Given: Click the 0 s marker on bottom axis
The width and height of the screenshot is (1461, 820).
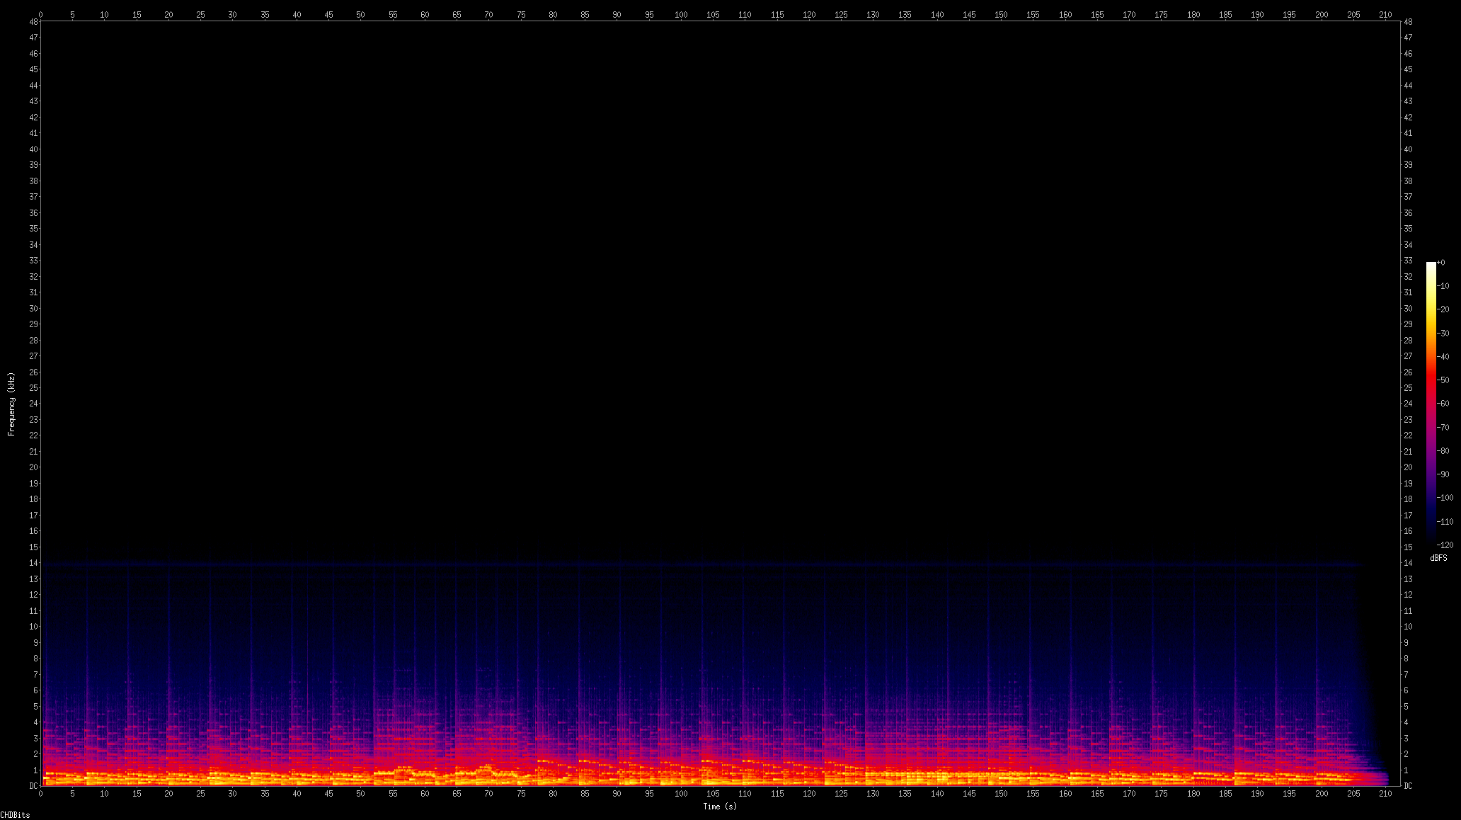Looking at the screenshot, I should coord(40,794).
